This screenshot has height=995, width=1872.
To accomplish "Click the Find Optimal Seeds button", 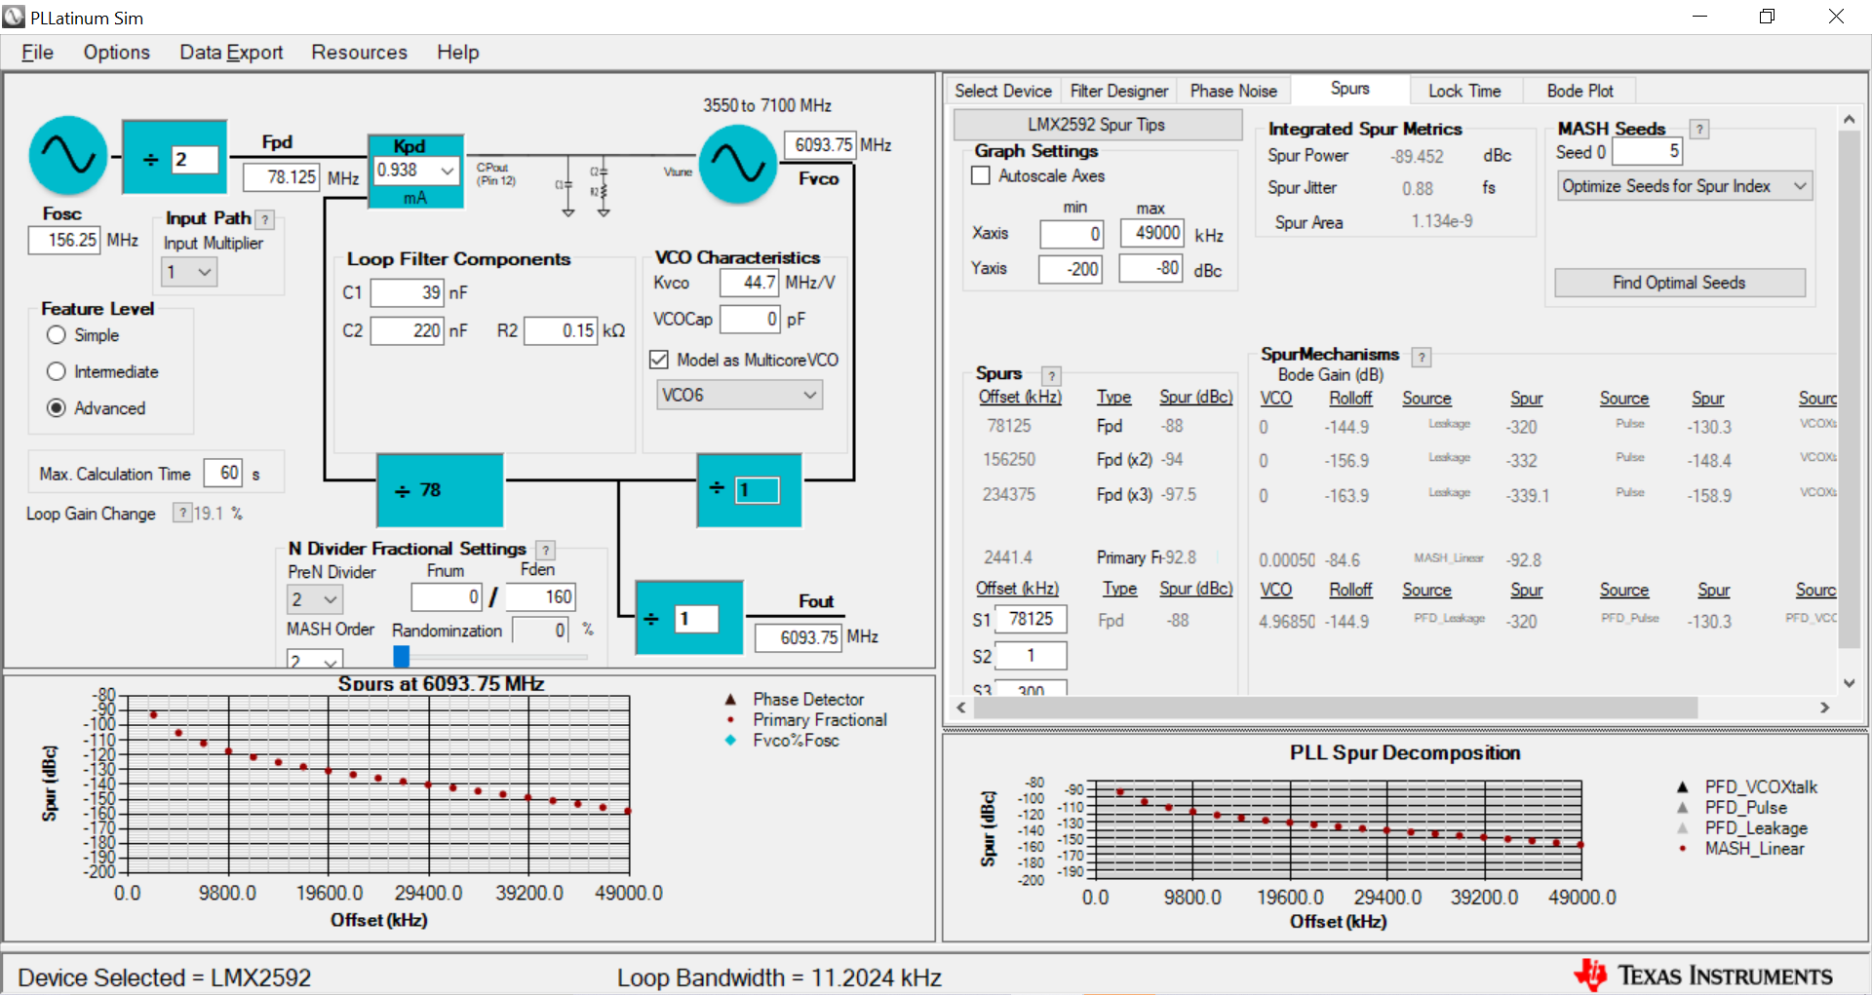I will (x=1679, y=283).
